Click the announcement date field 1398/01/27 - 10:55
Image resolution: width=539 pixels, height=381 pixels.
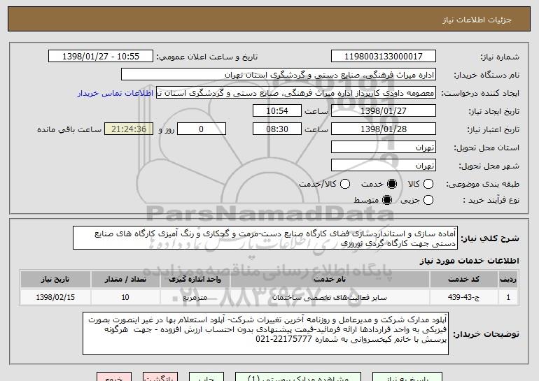[x=101, y=57]
